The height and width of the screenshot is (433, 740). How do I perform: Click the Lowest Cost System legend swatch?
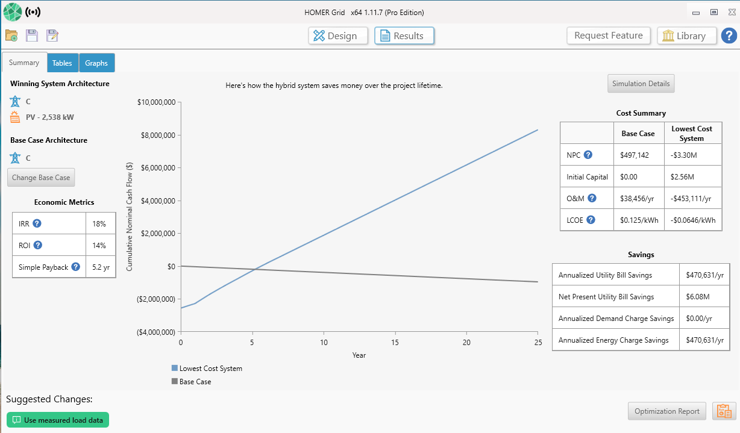(175, 368)
